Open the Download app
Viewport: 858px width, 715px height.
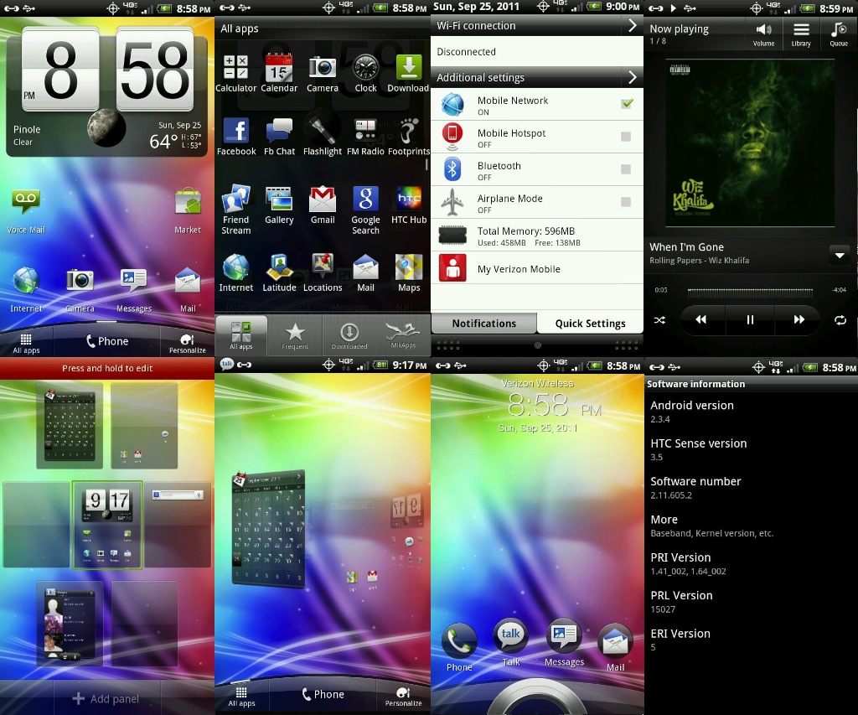point(408,73)
